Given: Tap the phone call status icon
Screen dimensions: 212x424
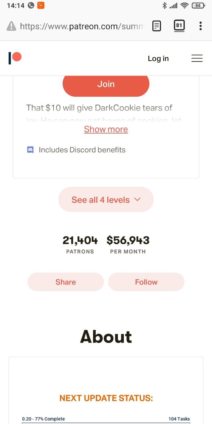Looking at the screenshot, I should (31, 5).
